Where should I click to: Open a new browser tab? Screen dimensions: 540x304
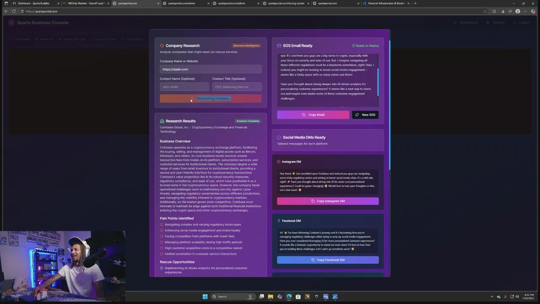tap(415, 3)
